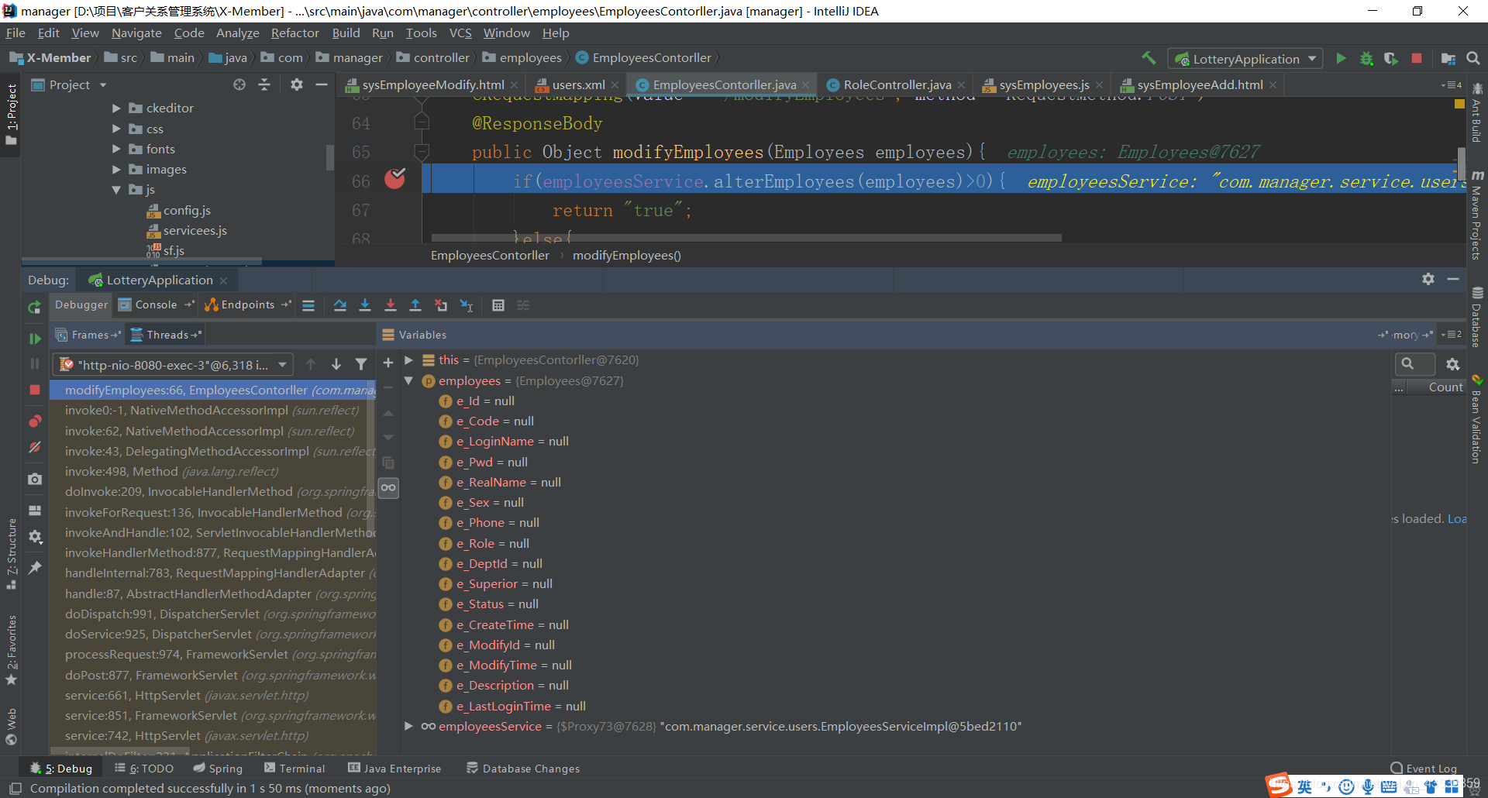Click editor horizontal scrollbar
Image resolution: width=1488 pixels, height=798 pixels.
(746, 238)
